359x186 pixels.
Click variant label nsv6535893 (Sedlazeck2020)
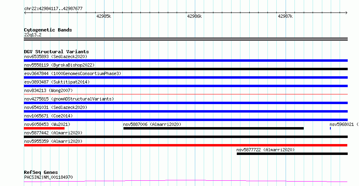point(56,56)
